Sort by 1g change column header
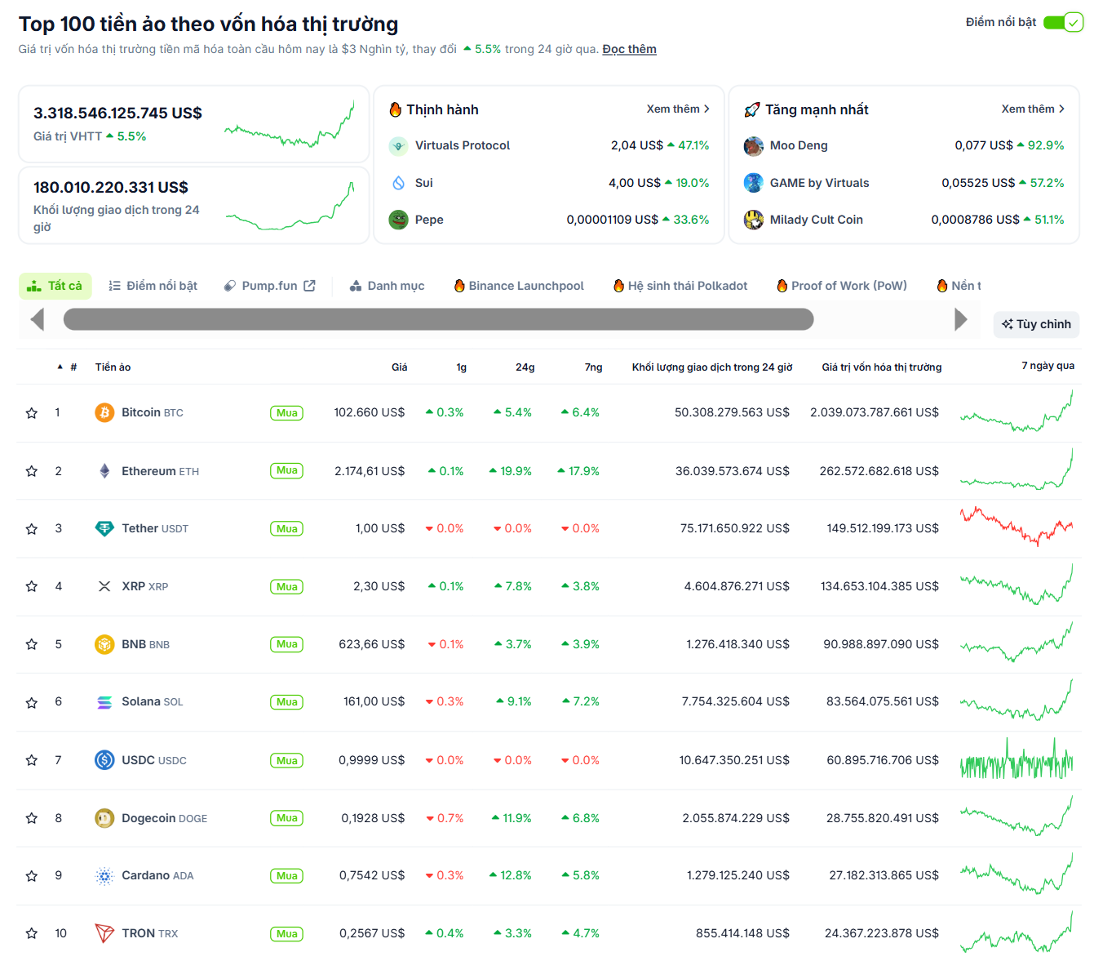Screen dimensions: 1094x961 tap(461, 367)
